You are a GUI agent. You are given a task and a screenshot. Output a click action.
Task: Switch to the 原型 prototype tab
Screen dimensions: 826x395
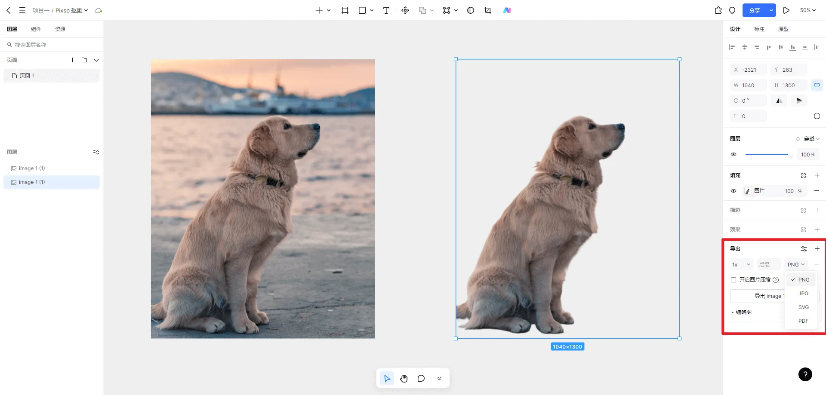click(783, 29)
